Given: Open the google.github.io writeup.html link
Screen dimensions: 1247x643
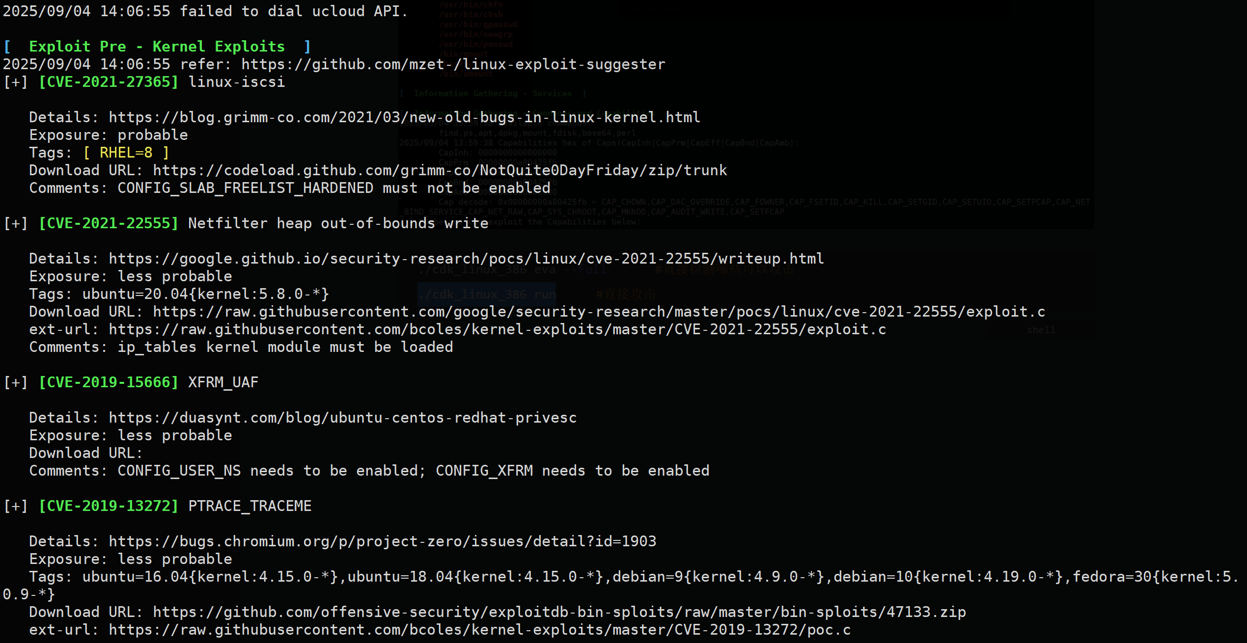Looking at the screenshot, I should click(467, 259).
